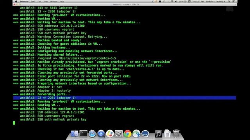Open the user account name menu
This screenshot has width=250, height=140.
(x=215, y=2)
